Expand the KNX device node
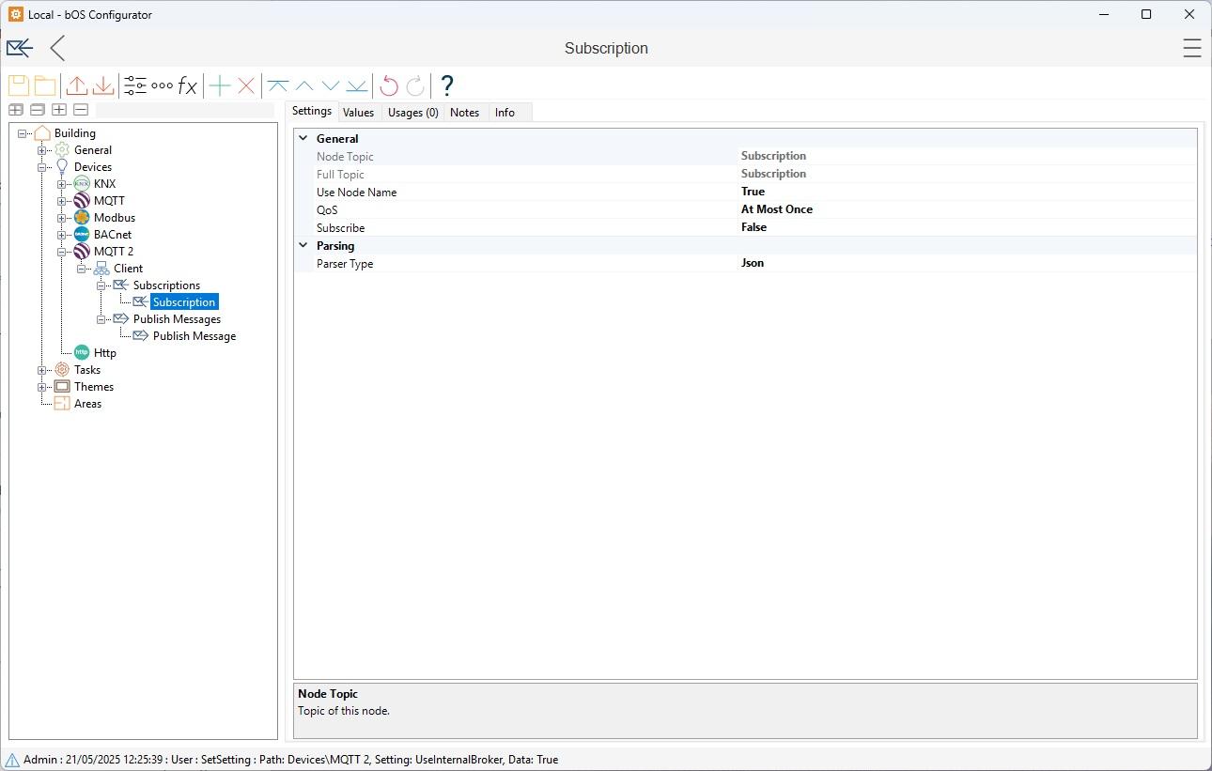The width and height of the screenshot is (1212, 771). click(62, 184)
